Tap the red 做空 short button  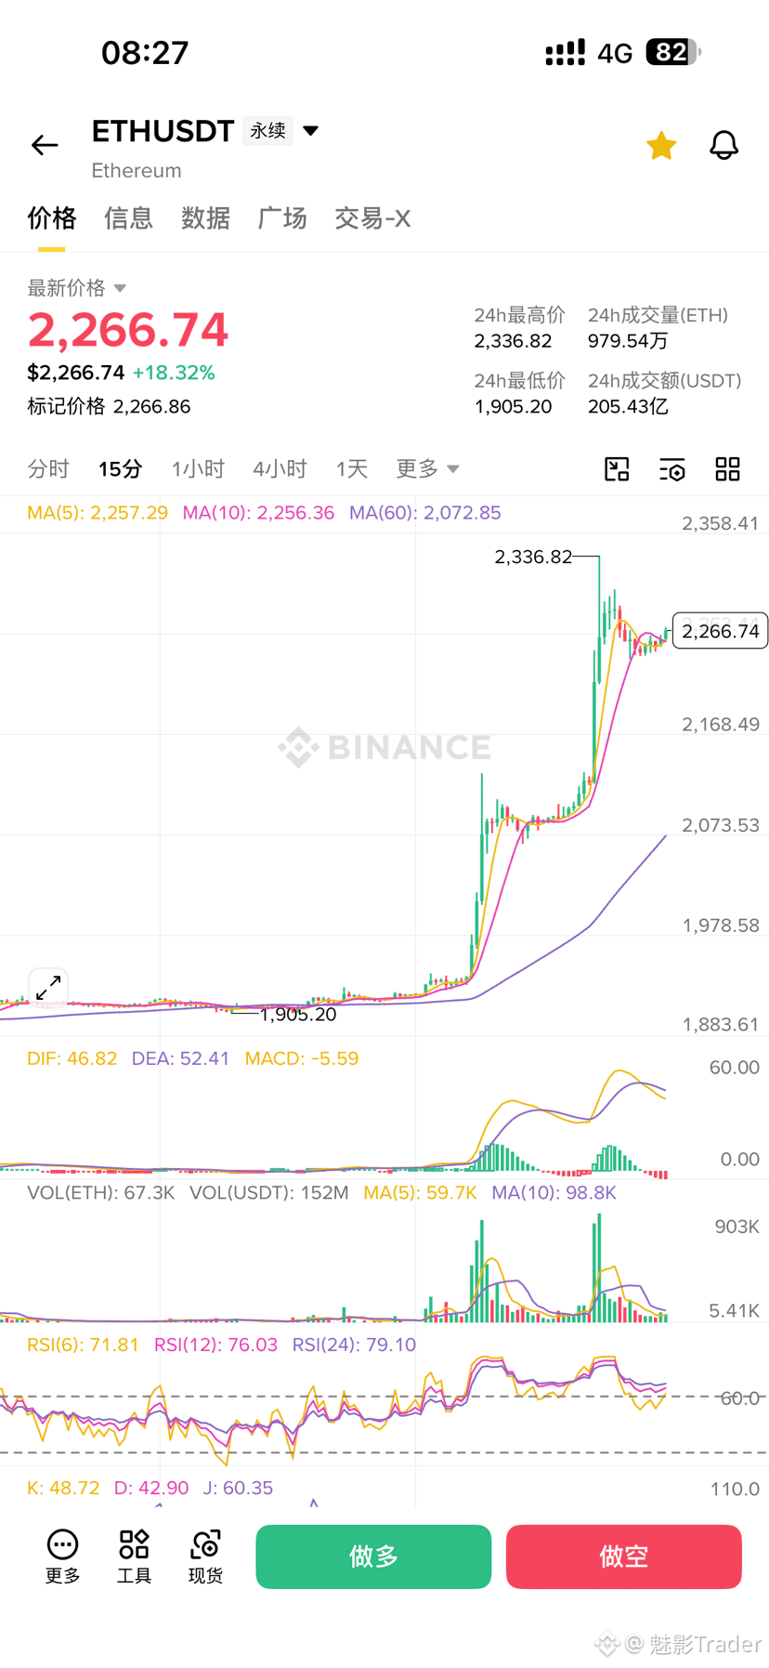pyautogui.click(x=623, y=1556)
